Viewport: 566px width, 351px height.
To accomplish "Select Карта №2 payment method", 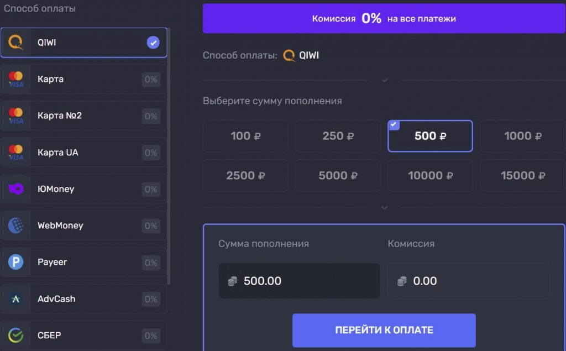I will (x=84, y=116).
